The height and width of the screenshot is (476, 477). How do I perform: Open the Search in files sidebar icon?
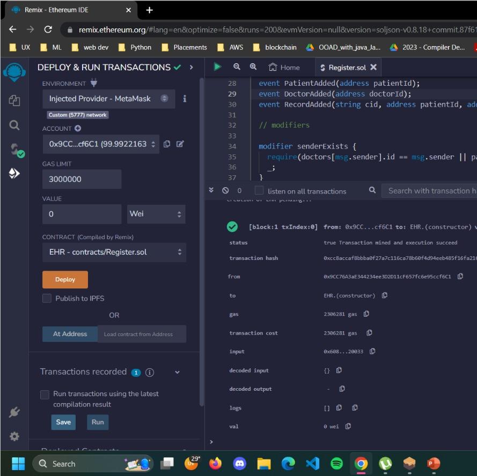14,125
